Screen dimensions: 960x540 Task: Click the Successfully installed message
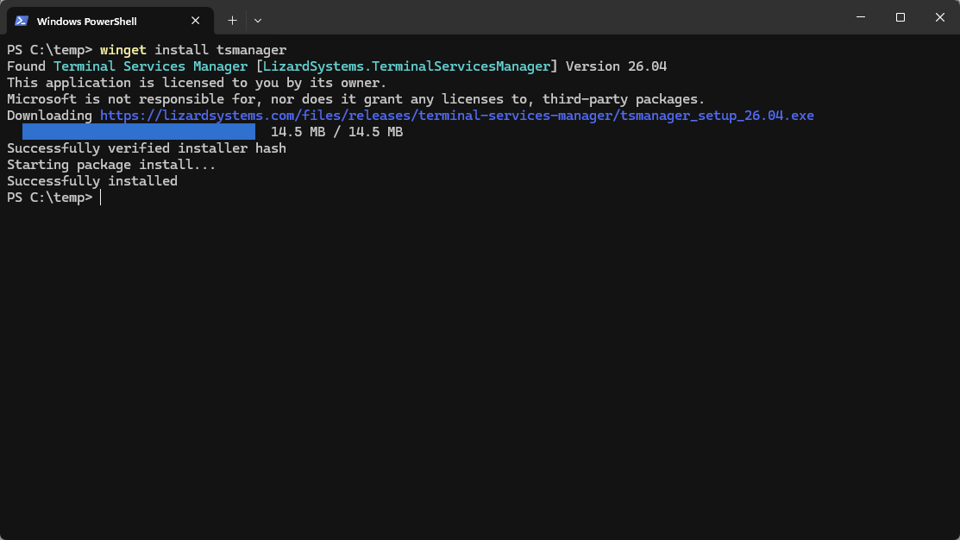[x=91, y=181]
